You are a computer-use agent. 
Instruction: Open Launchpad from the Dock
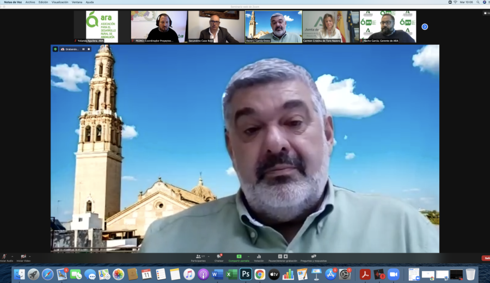point(33,275)
